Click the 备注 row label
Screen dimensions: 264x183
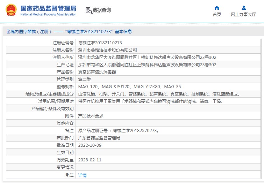click(69, 131)
